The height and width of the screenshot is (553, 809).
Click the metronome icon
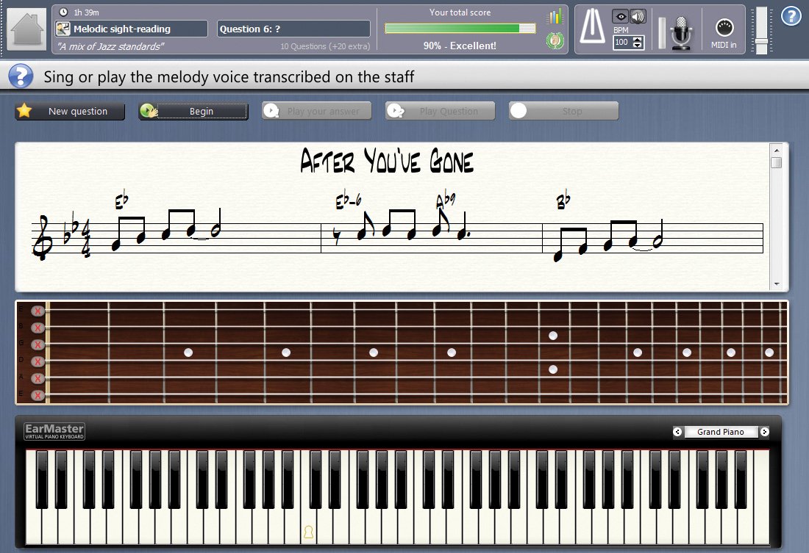click(592, 28)
